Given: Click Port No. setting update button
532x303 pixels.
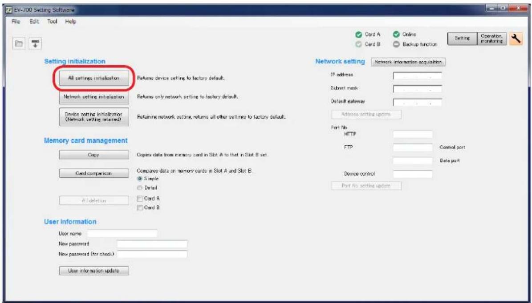Looking at the screenshot, I should click(366, 186).
